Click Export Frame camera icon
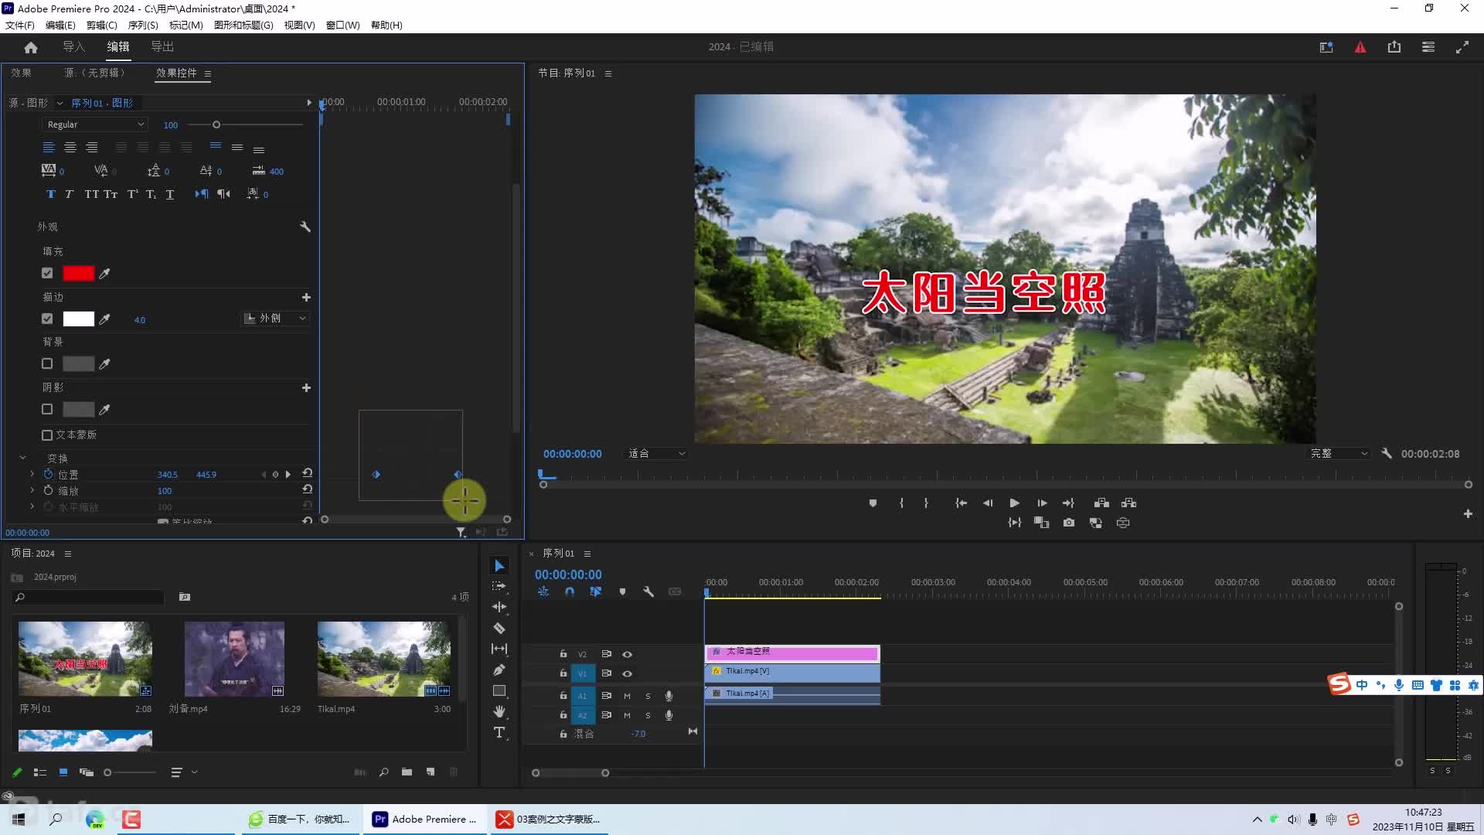 click(x=1069, y=523)
